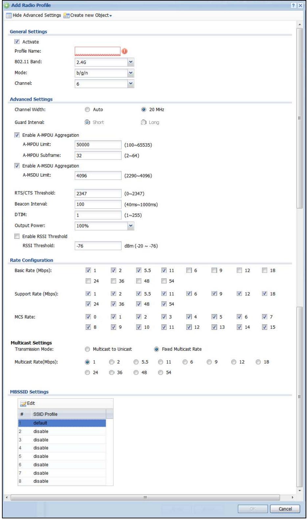
Task: Uncheck MCS Rate 8
Action: pos(88,327)
